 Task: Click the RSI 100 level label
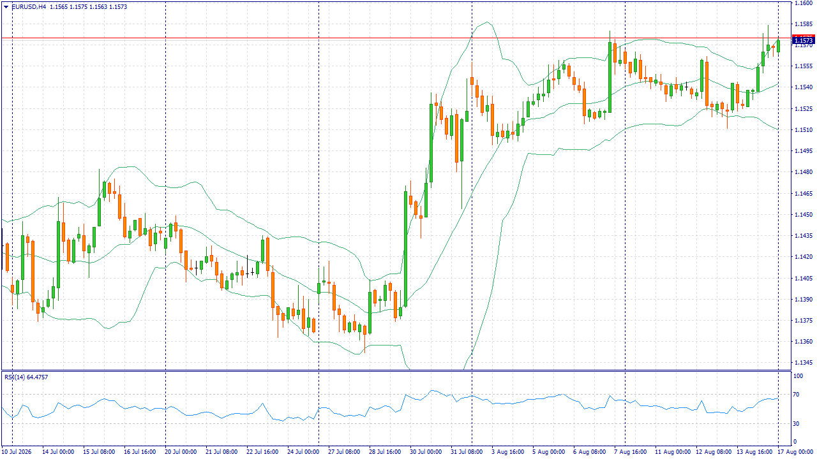pyautogui.click(x=798, y=376)
